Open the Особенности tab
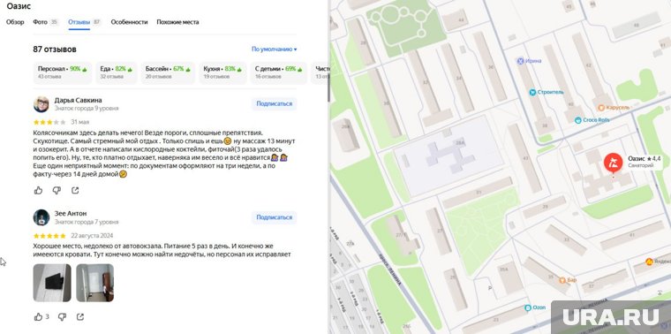Image resolution: width=671 pixels, height=334 pixels. (129, 22)
